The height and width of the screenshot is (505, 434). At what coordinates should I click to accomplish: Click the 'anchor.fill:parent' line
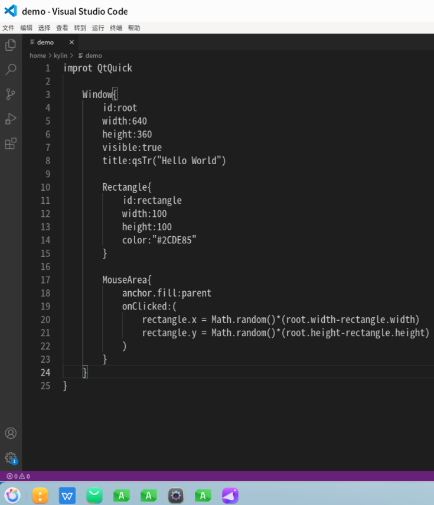click(167, 293)
